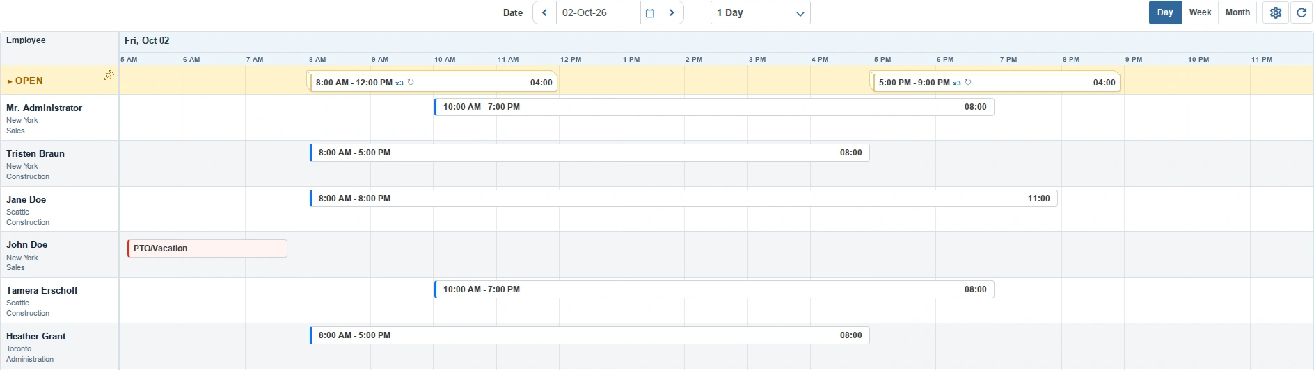Select employee Jane Doe
The height and width of the screenshot is (370, 1314).
tap(26, 199)
